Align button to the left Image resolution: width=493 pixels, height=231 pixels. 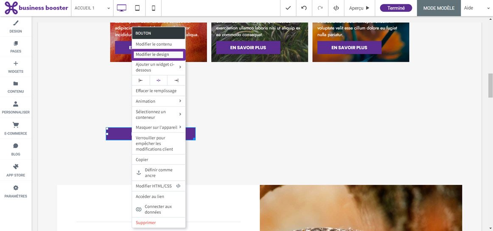point(141,80)
